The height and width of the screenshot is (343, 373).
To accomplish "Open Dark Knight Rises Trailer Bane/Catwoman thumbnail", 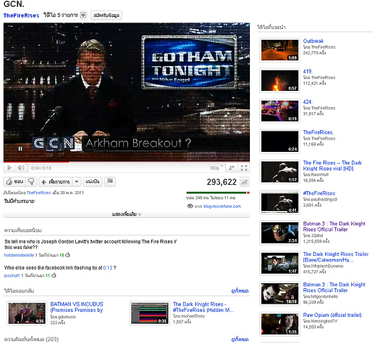I will [x=280, y=263].
